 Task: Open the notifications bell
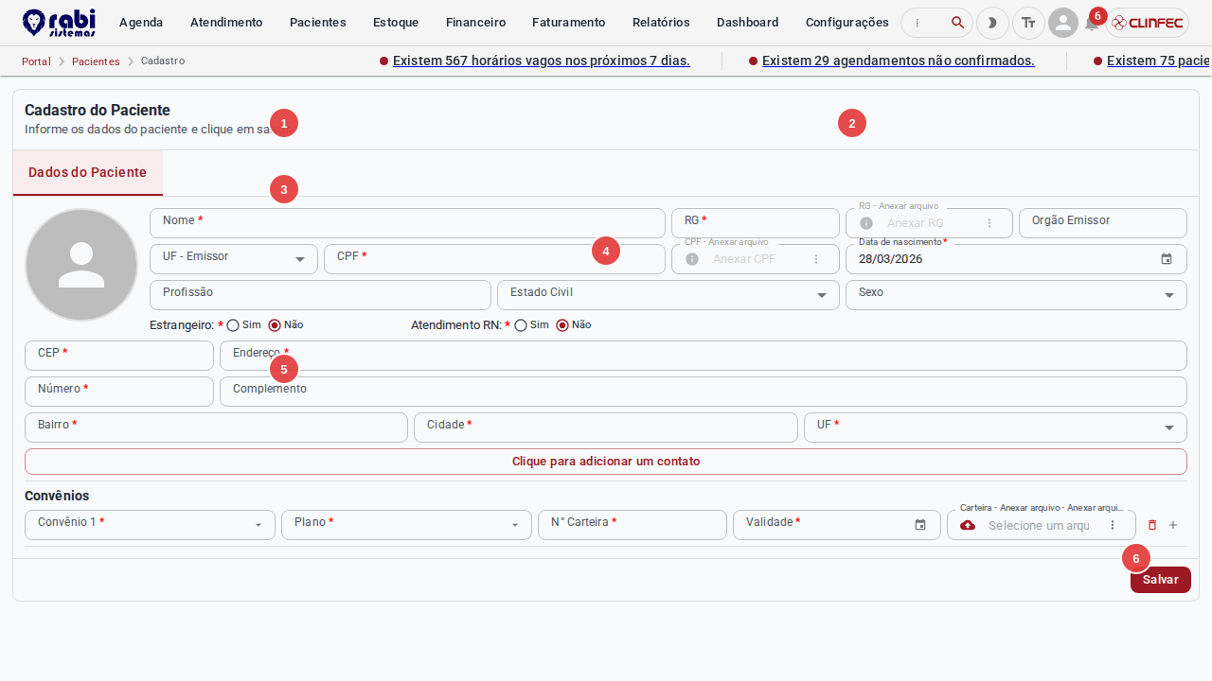pyautogui.click(x=1092, y=24)
